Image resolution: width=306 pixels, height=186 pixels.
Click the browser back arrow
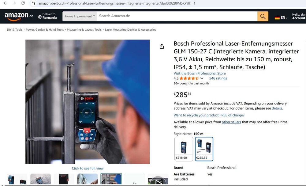click(x=5, y=3)
